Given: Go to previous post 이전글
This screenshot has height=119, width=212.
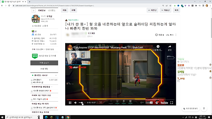Looking at the screenshot, I should click(152, 10).
